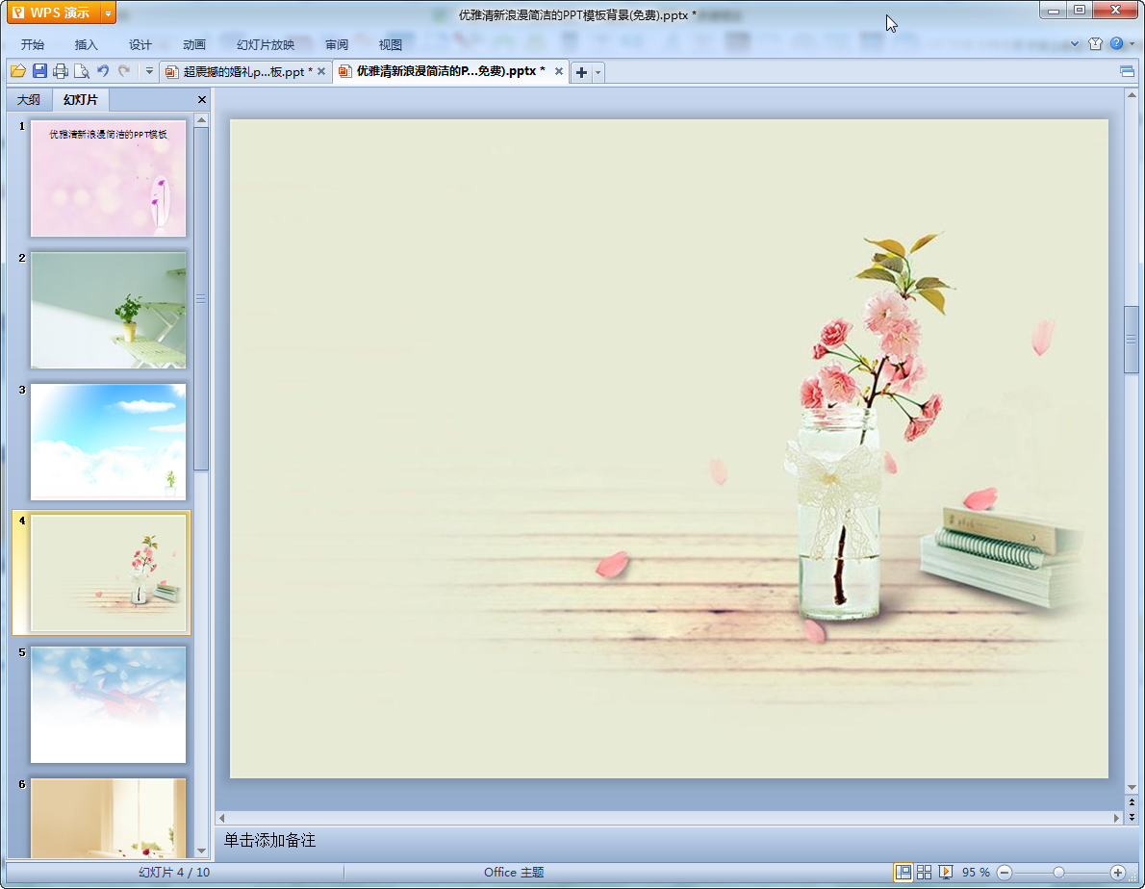This screenshot has width=1145, height=889.
Task: Expand the WPS 演示 button dropdown arrow
Action: coord(108,13)
